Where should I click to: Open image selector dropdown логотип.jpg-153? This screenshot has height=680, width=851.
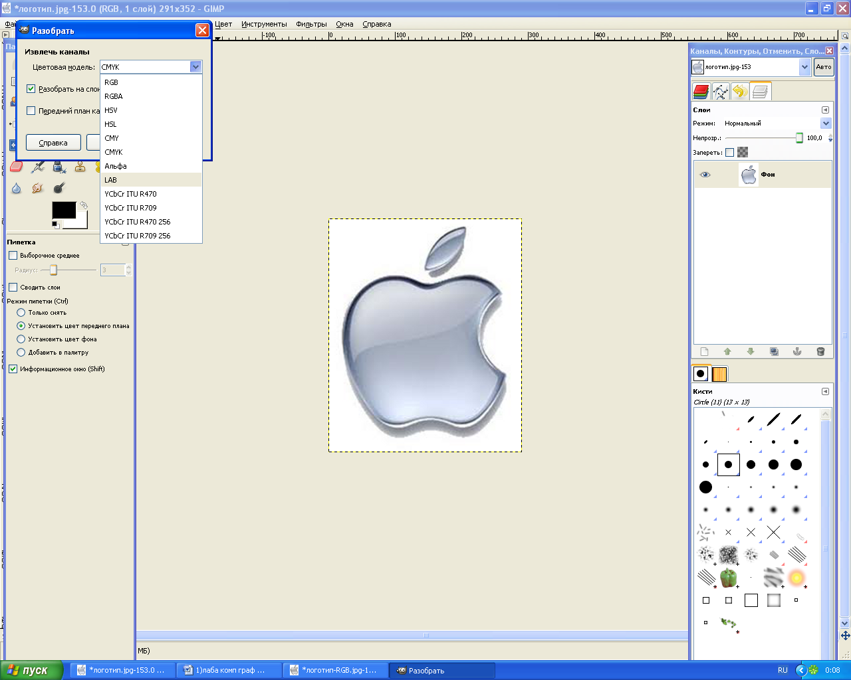click(x=804, y=67)
